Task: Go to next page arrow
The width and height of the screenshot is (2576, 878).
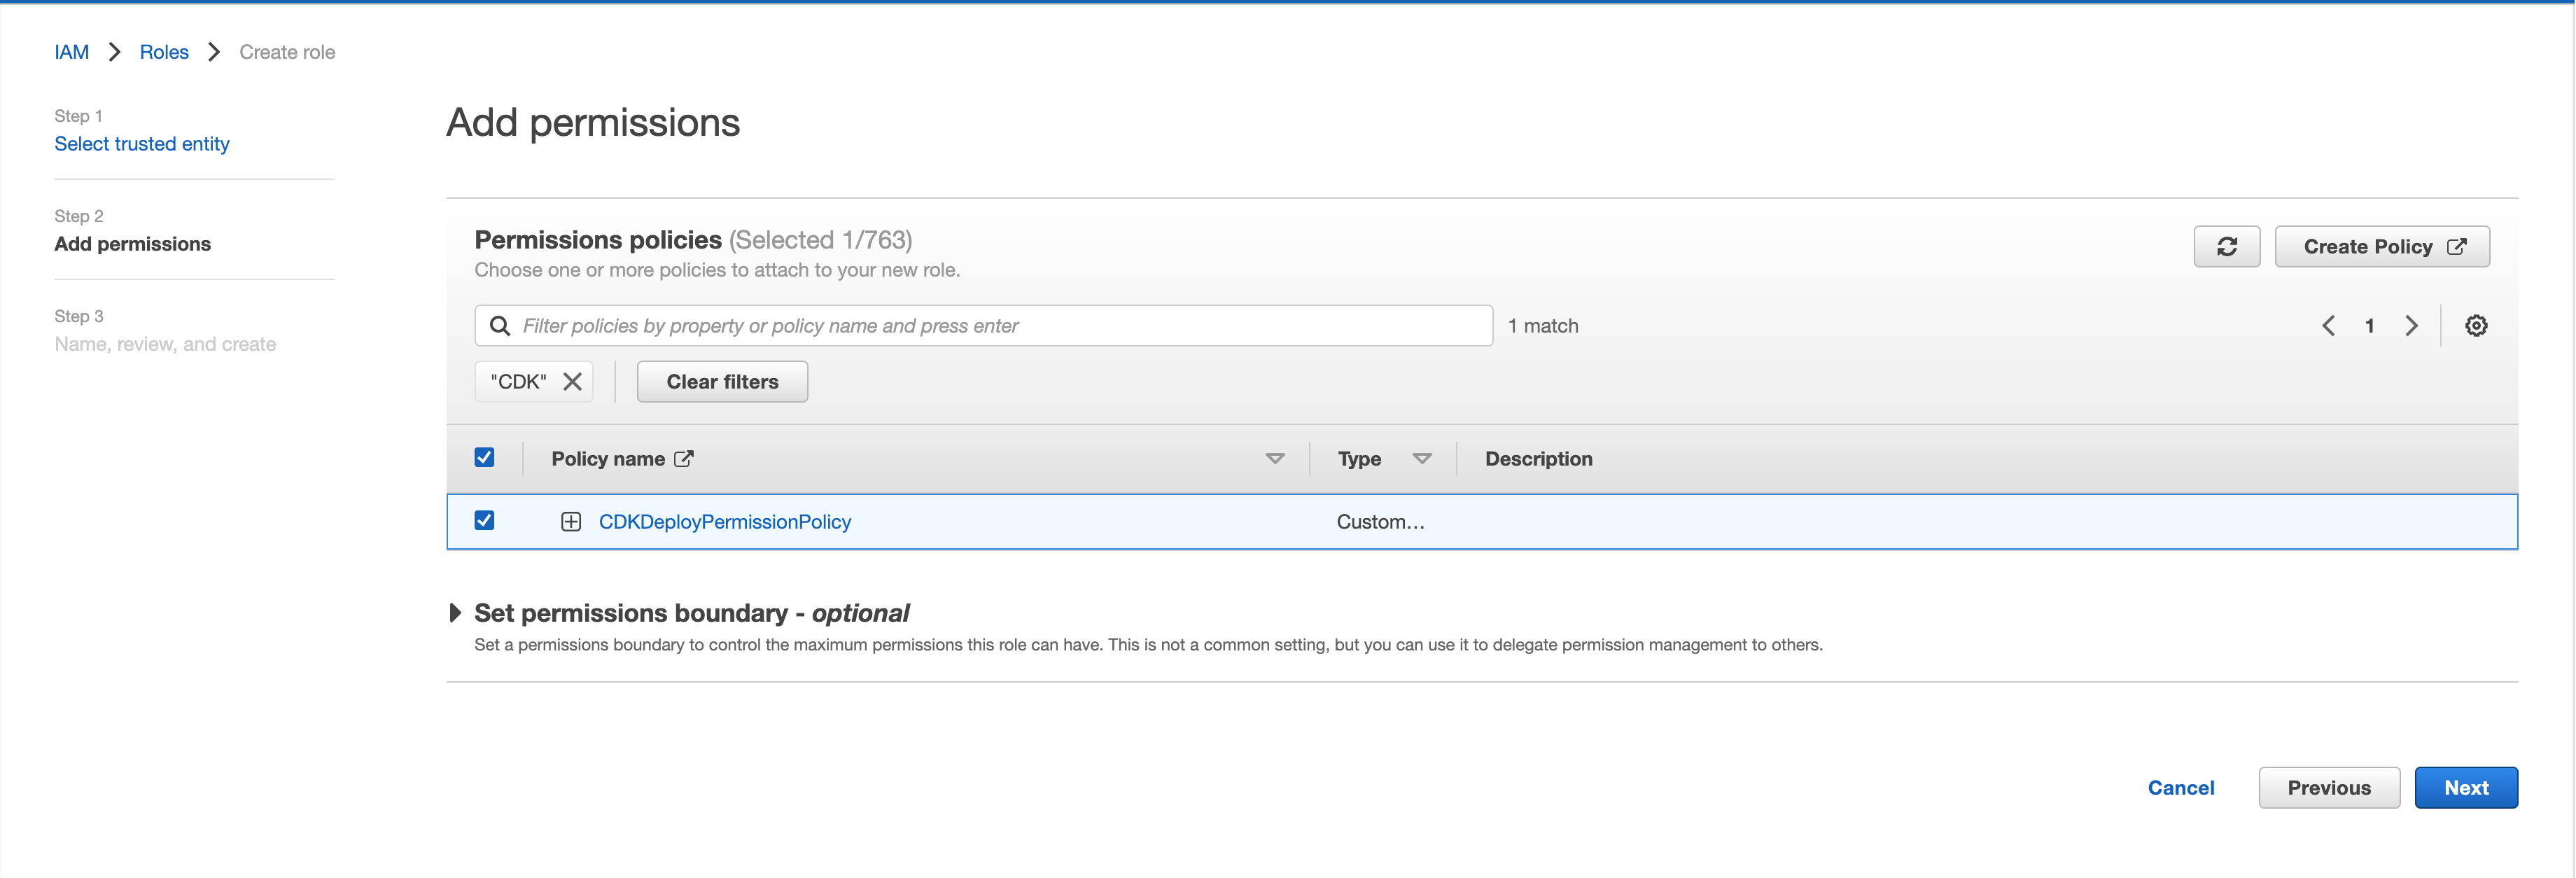Action: tap(2411, 326)
